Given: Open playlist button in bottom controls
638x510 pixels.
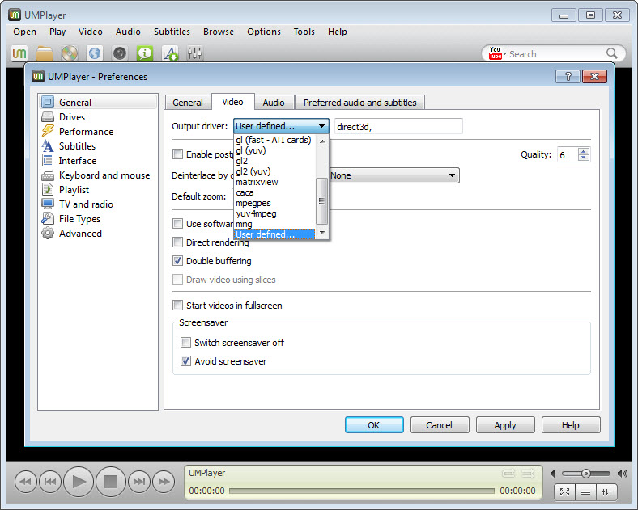Looking at the screenshot, I should point(586,492).
